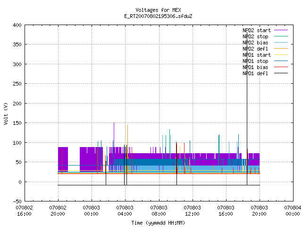Click the 'NPD1 defl' legend label
This screenshot has height=227, width=302.
[x=255, y=74]
